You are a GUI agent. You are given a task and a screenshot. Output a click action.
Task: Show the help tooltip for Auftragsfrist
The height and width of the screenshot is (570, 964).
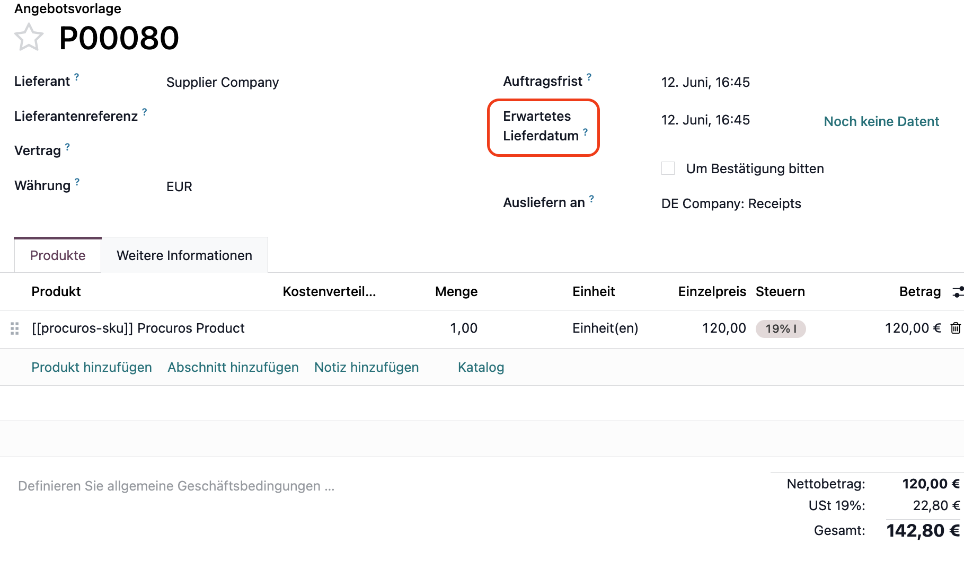[589, 77]
